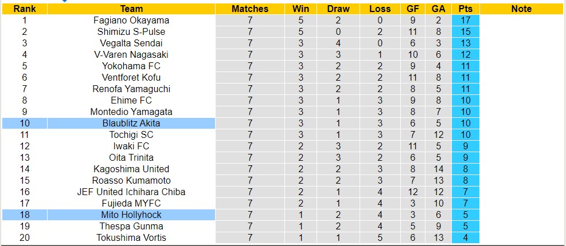Click the Win column header

click(x=300, y=9)
